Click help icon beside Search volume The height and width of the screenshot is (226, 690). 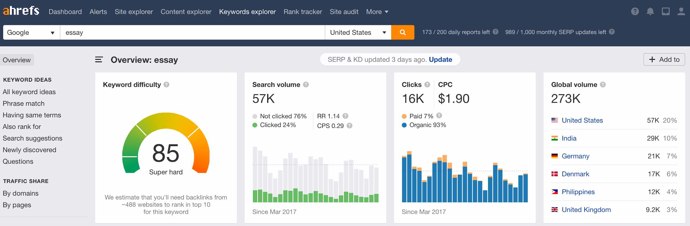306,85
